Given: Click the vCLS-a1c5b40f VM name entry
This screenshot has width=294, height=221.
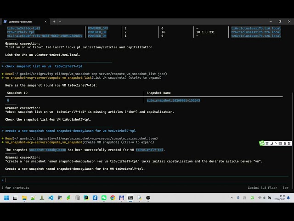Looking at the screenshot, I should coord(45,36).
